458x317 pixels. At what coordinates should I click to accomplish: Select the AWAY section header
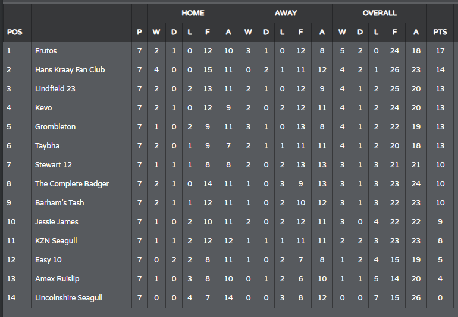pos(286,13)
